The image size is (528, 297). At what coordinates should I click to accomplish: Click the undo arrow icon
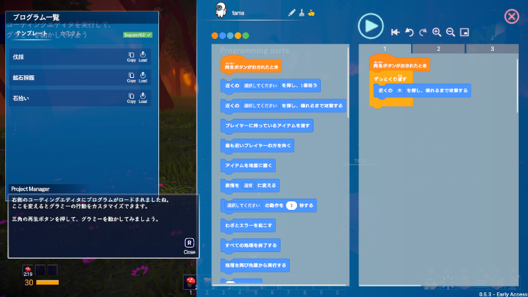(x=409, y=32)
